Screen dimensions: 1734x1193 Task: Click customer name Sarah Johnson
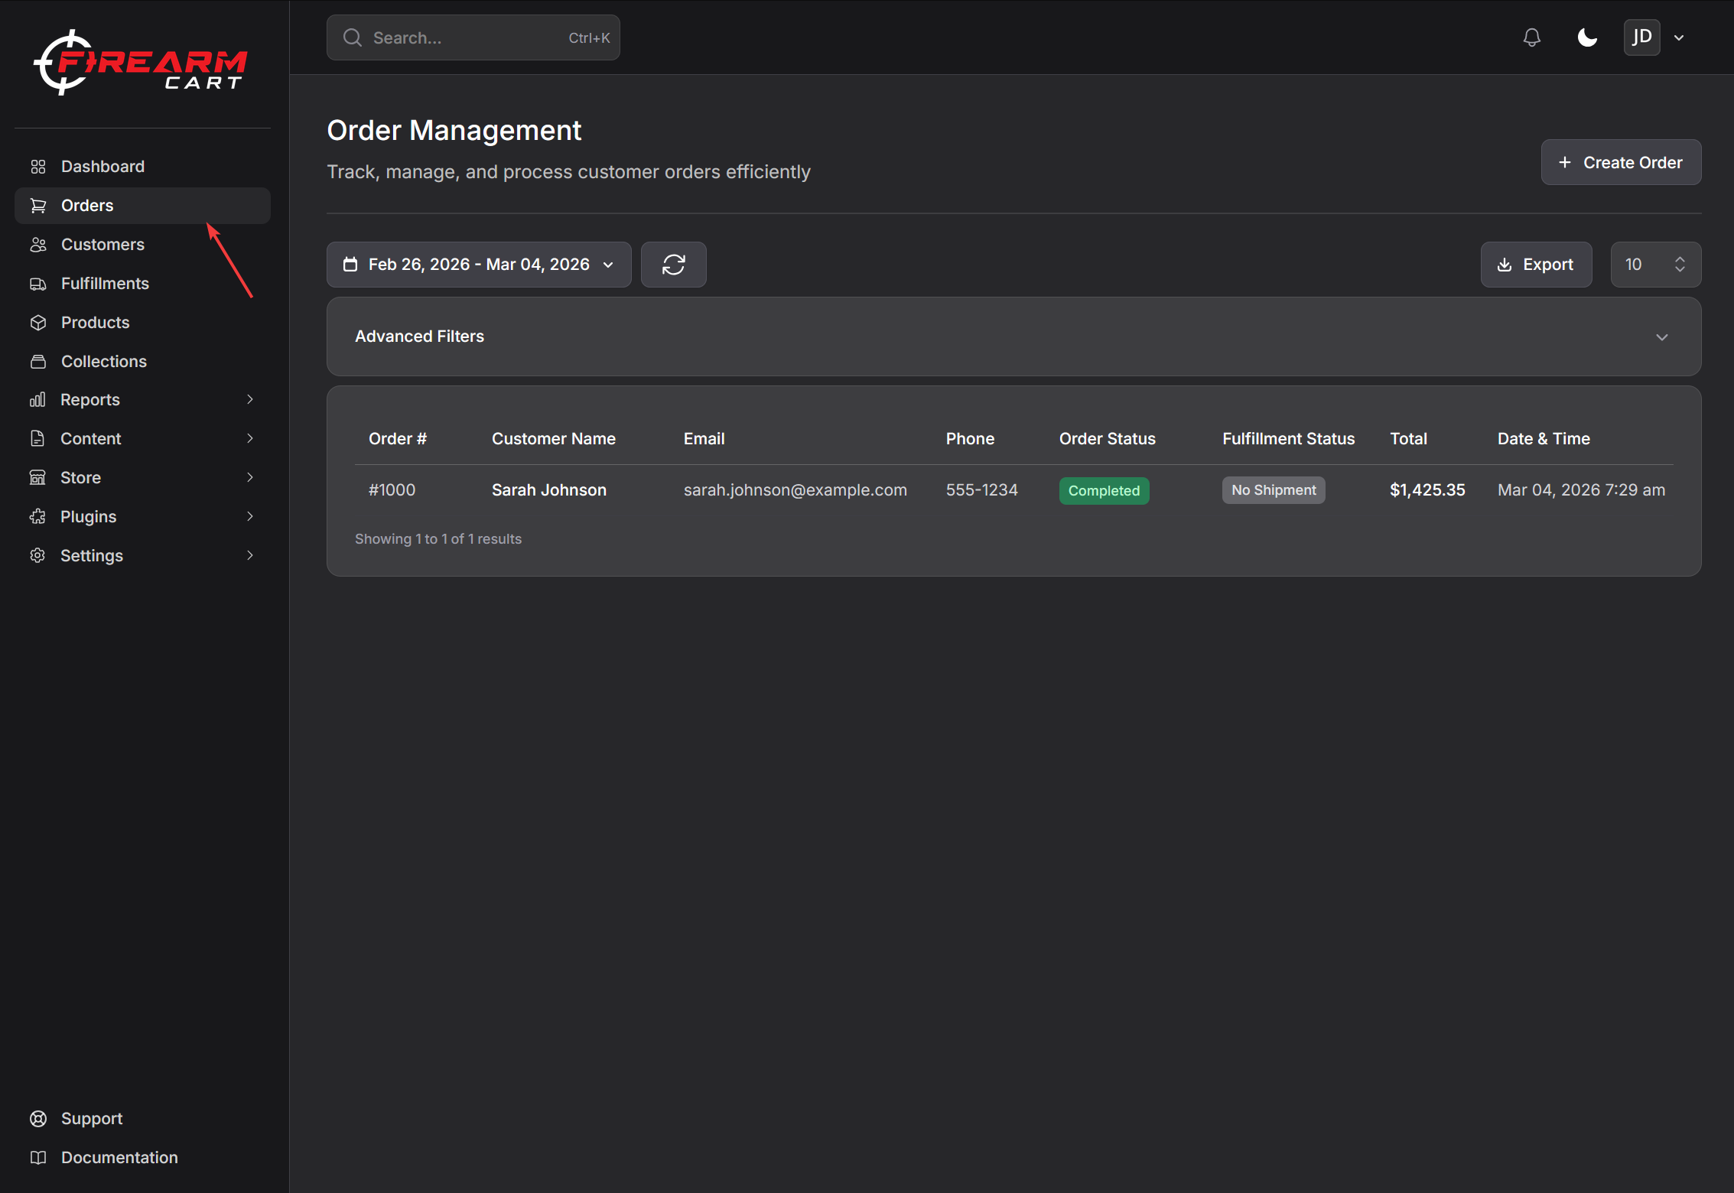[548, 490]
